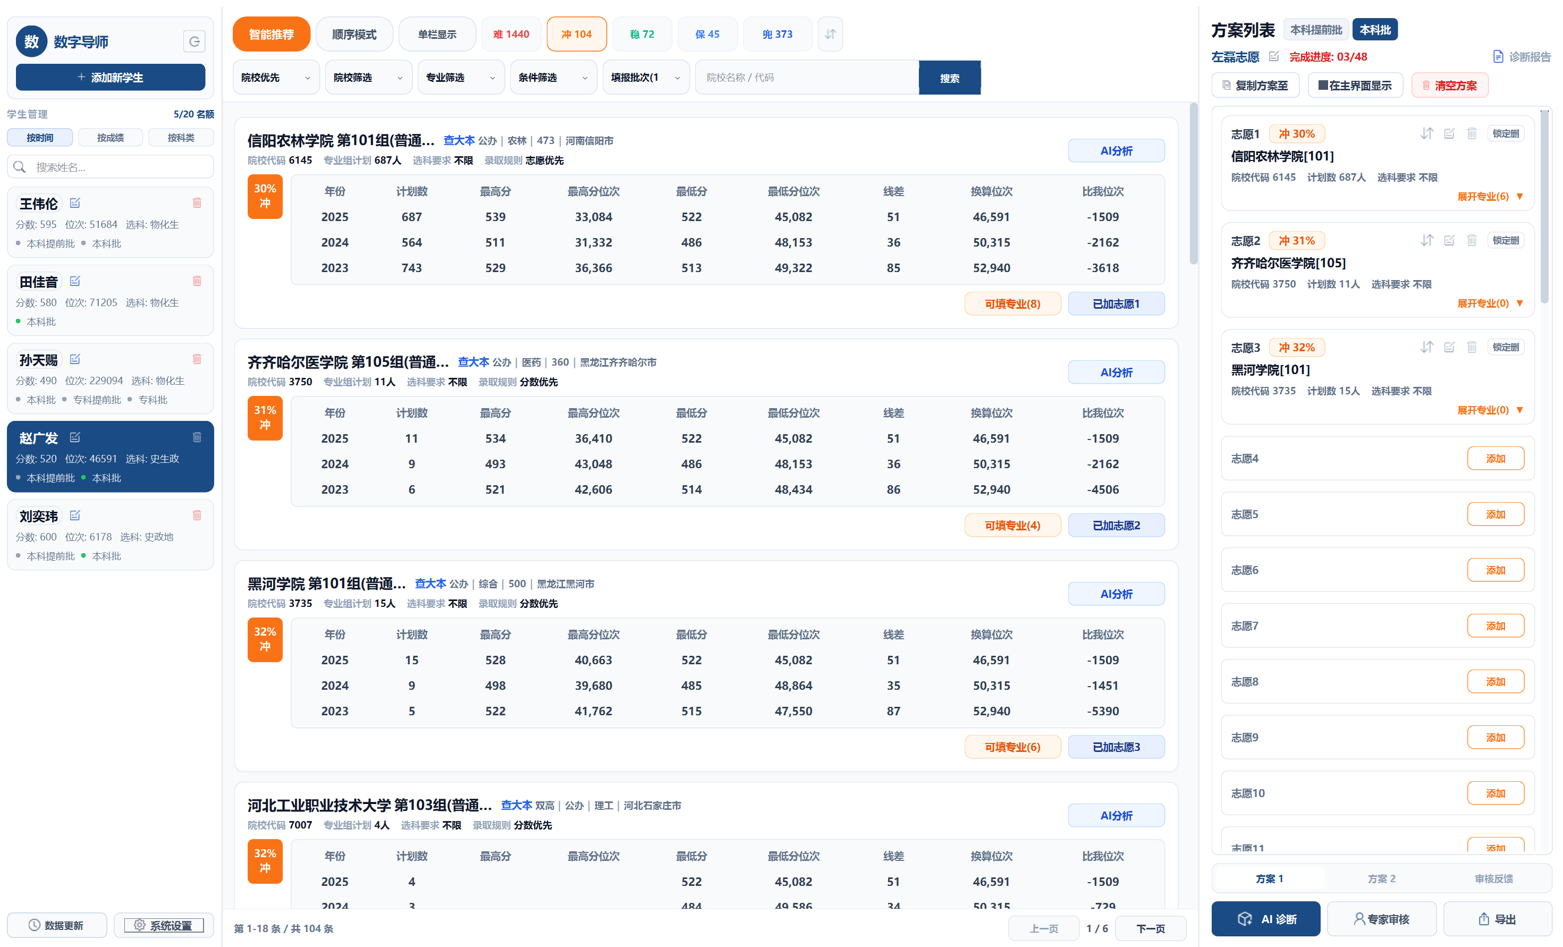Image resolution: width=1563 pixels, height=947 pixels.
Task: Open the 院校优先 dropdown
Action: point(276,78)
